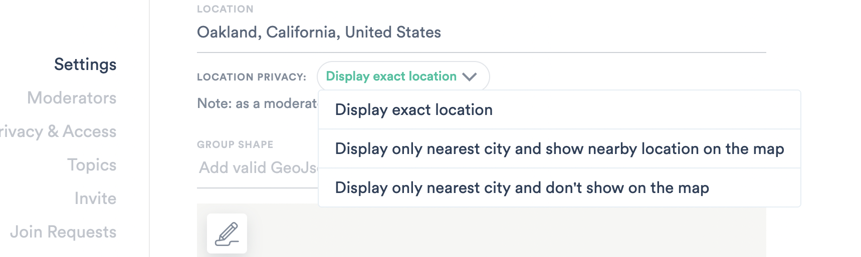Choose Display exact location from list
This screenshot has height=257, width=861.
559,110
